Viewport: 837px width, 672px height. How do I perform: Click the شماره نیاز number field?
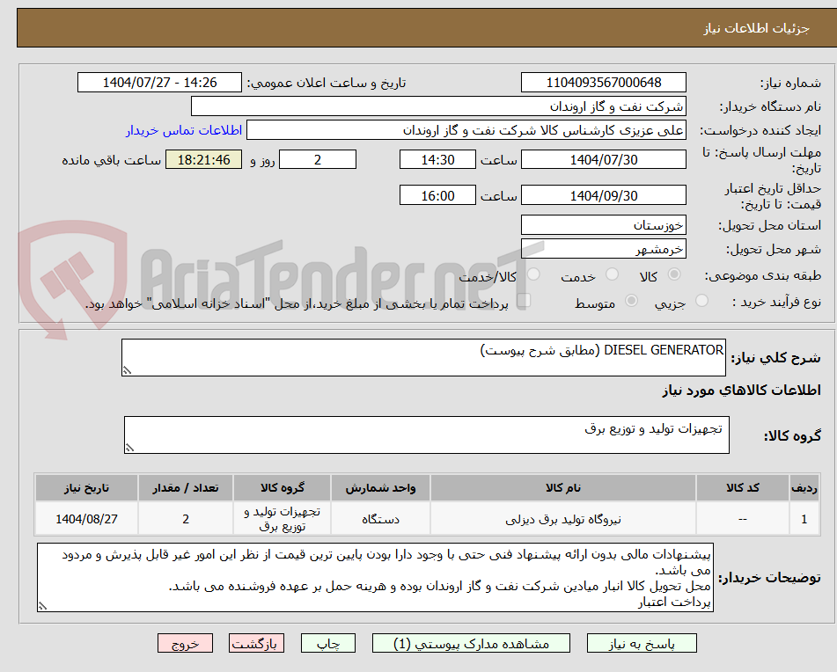(603, 83)
